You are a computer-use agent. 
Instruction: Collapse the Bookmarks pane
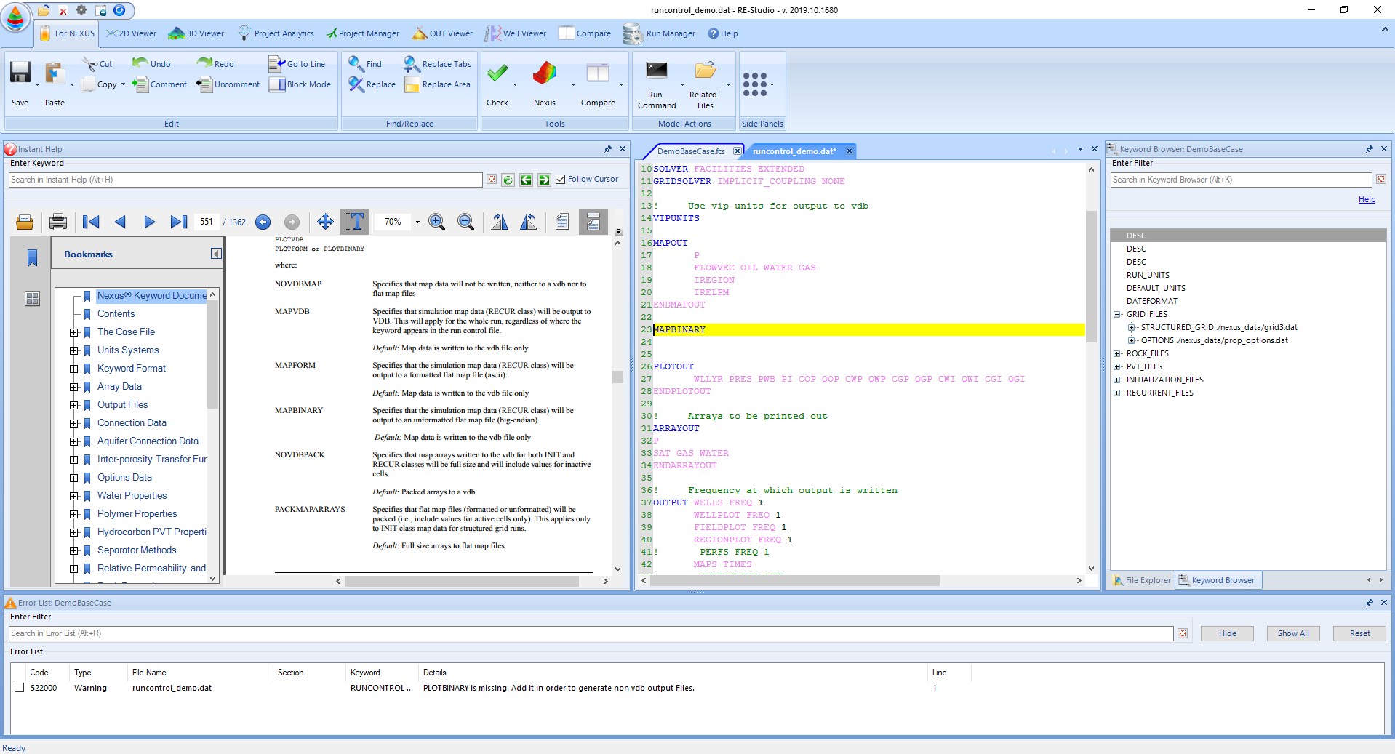pos(216,254)
